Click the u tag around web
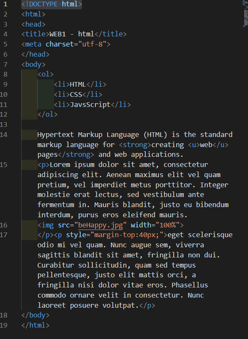This screenshot has height=339, width=248. [x=192, y=145]
